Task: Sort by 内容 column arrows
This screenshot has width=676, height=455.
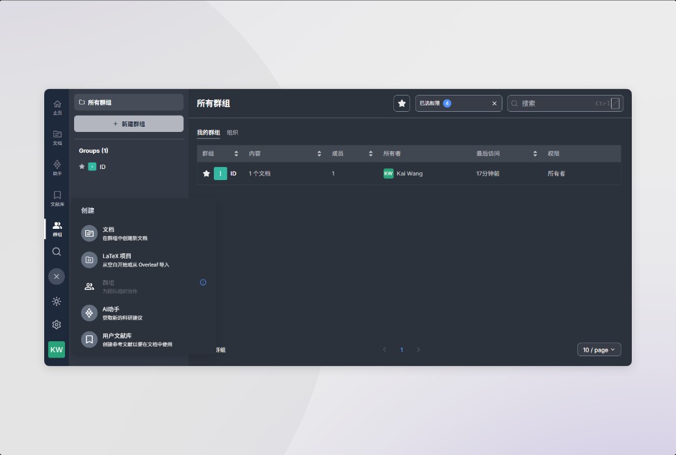Action: tap(319, 153)
